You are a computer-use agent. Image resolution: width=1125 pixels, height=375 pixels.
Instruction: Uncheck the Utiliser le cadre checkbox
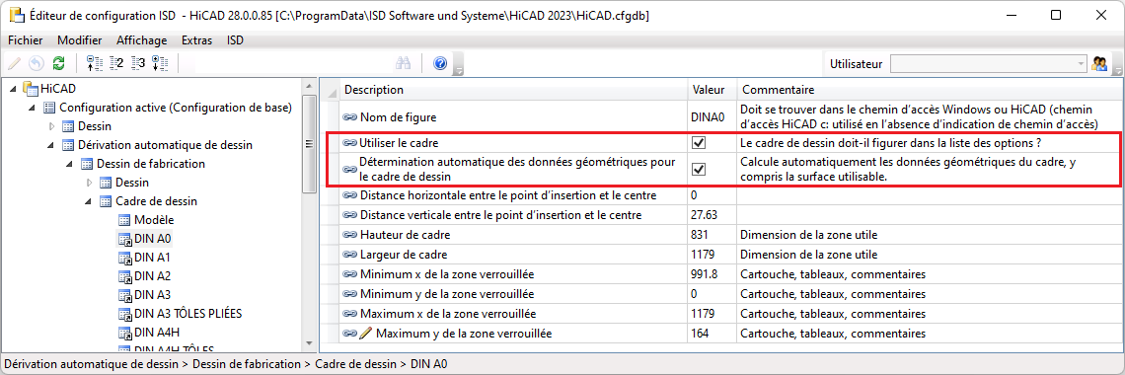coord(699,143)
